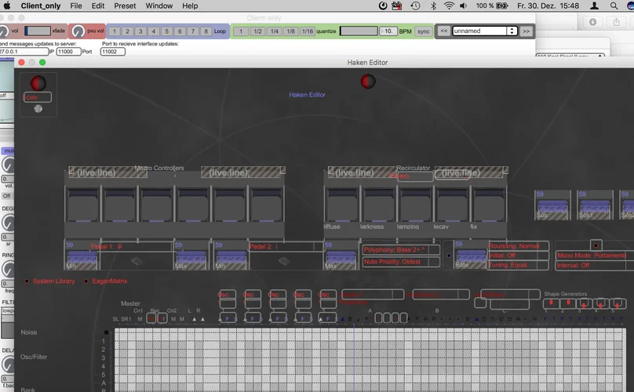Open the Preset menu
Viewport: 634px width, 392px height.
tap(125, 5)
